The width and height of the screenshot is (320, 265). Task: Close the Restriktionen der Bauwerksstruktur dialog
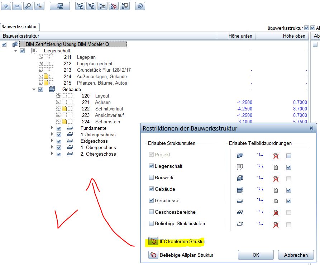pos(311,128)
